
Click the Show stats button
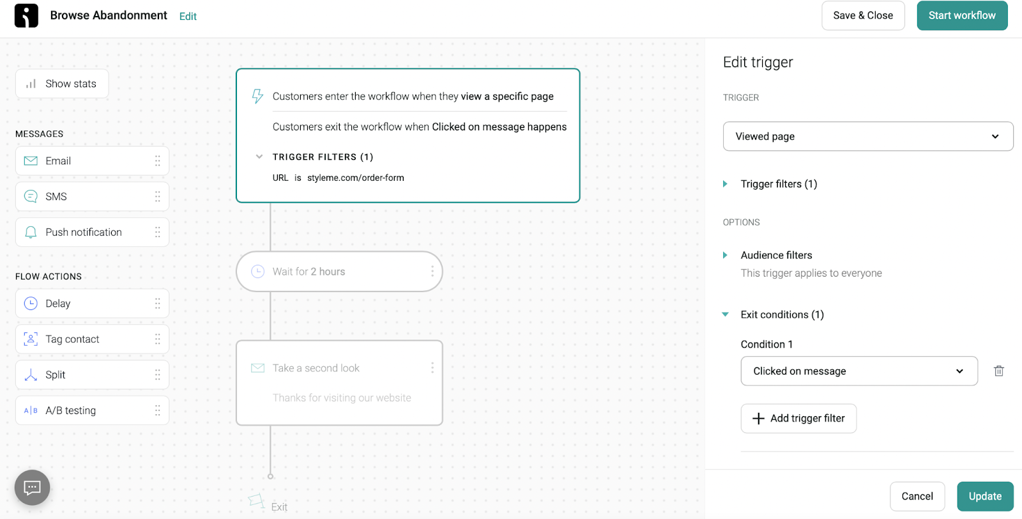coord(61,83)
